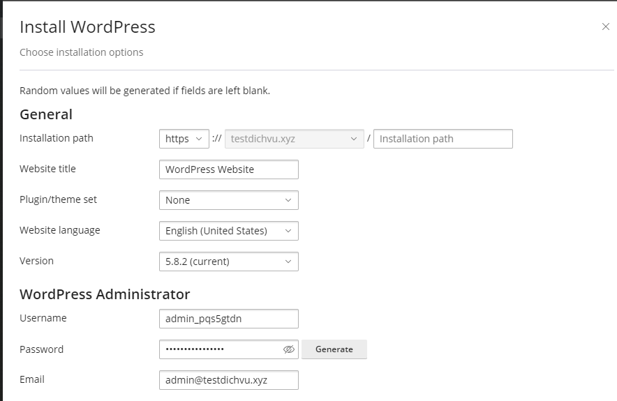Click the Username input field

[229, 319]
